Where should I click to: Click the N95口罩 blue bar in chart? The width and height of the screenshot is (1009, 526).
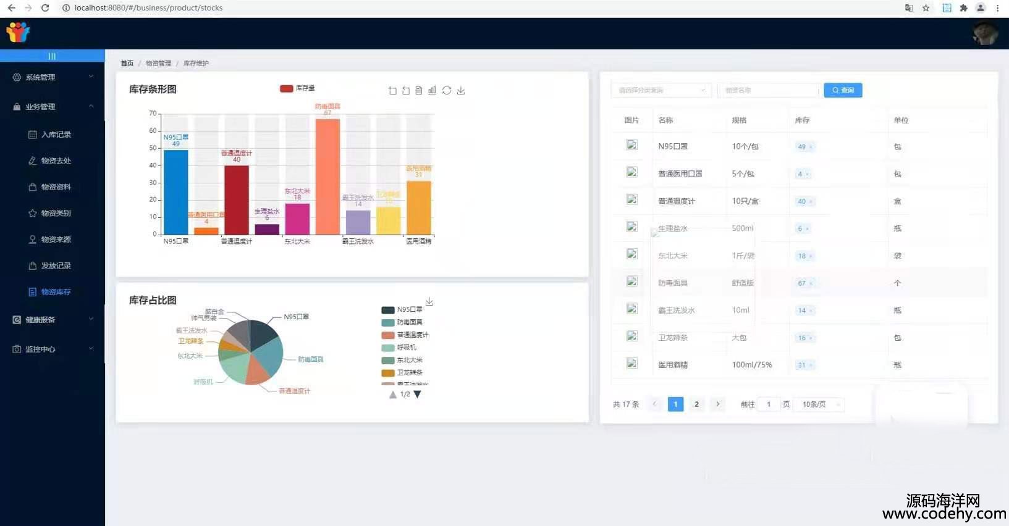pos(175,192)
